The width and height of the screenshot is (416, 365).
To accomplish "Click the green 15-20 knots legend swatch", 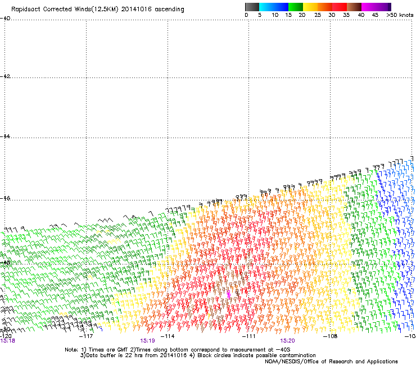I will (296, 7).
